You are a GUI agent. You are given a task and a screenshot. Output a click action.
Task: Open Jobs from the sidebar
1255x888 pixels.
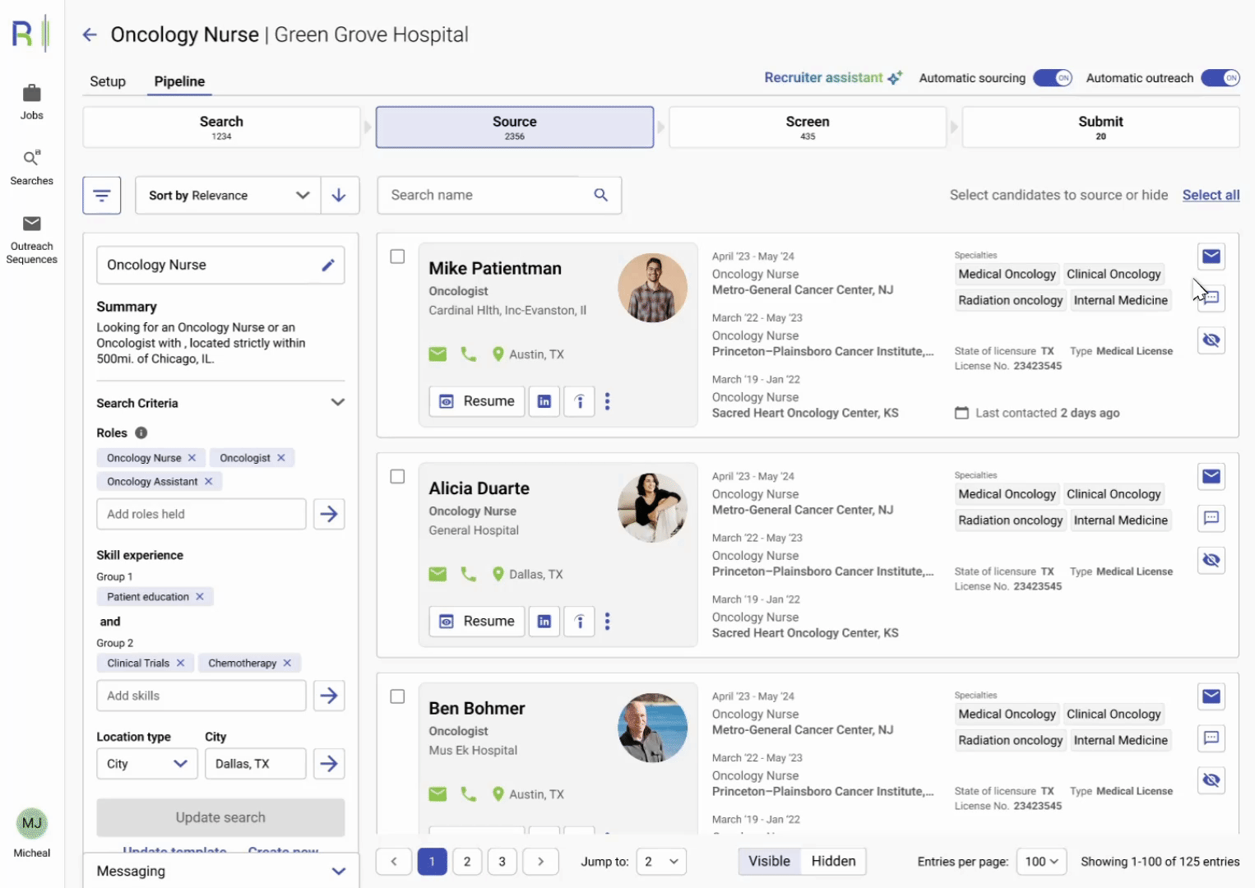(x=32, y=102)
